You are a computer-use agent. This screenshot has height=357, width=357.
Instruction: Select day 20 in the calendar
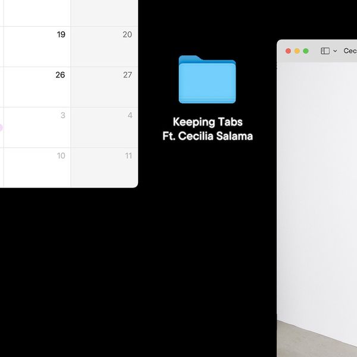tap(104, 46)
